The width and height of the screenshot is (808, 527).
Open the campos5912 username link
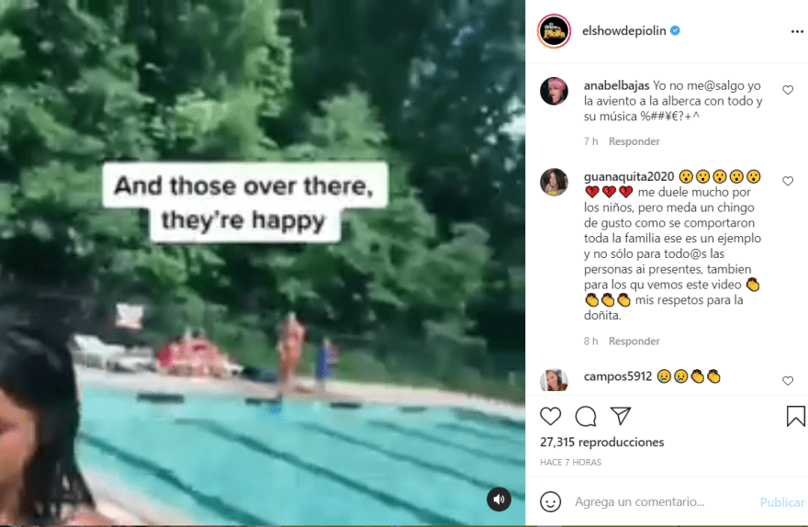[x=618, y=376]
